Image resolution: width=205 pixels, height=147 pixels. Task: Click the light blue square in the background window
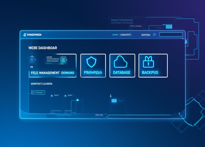tap(169, 27)
